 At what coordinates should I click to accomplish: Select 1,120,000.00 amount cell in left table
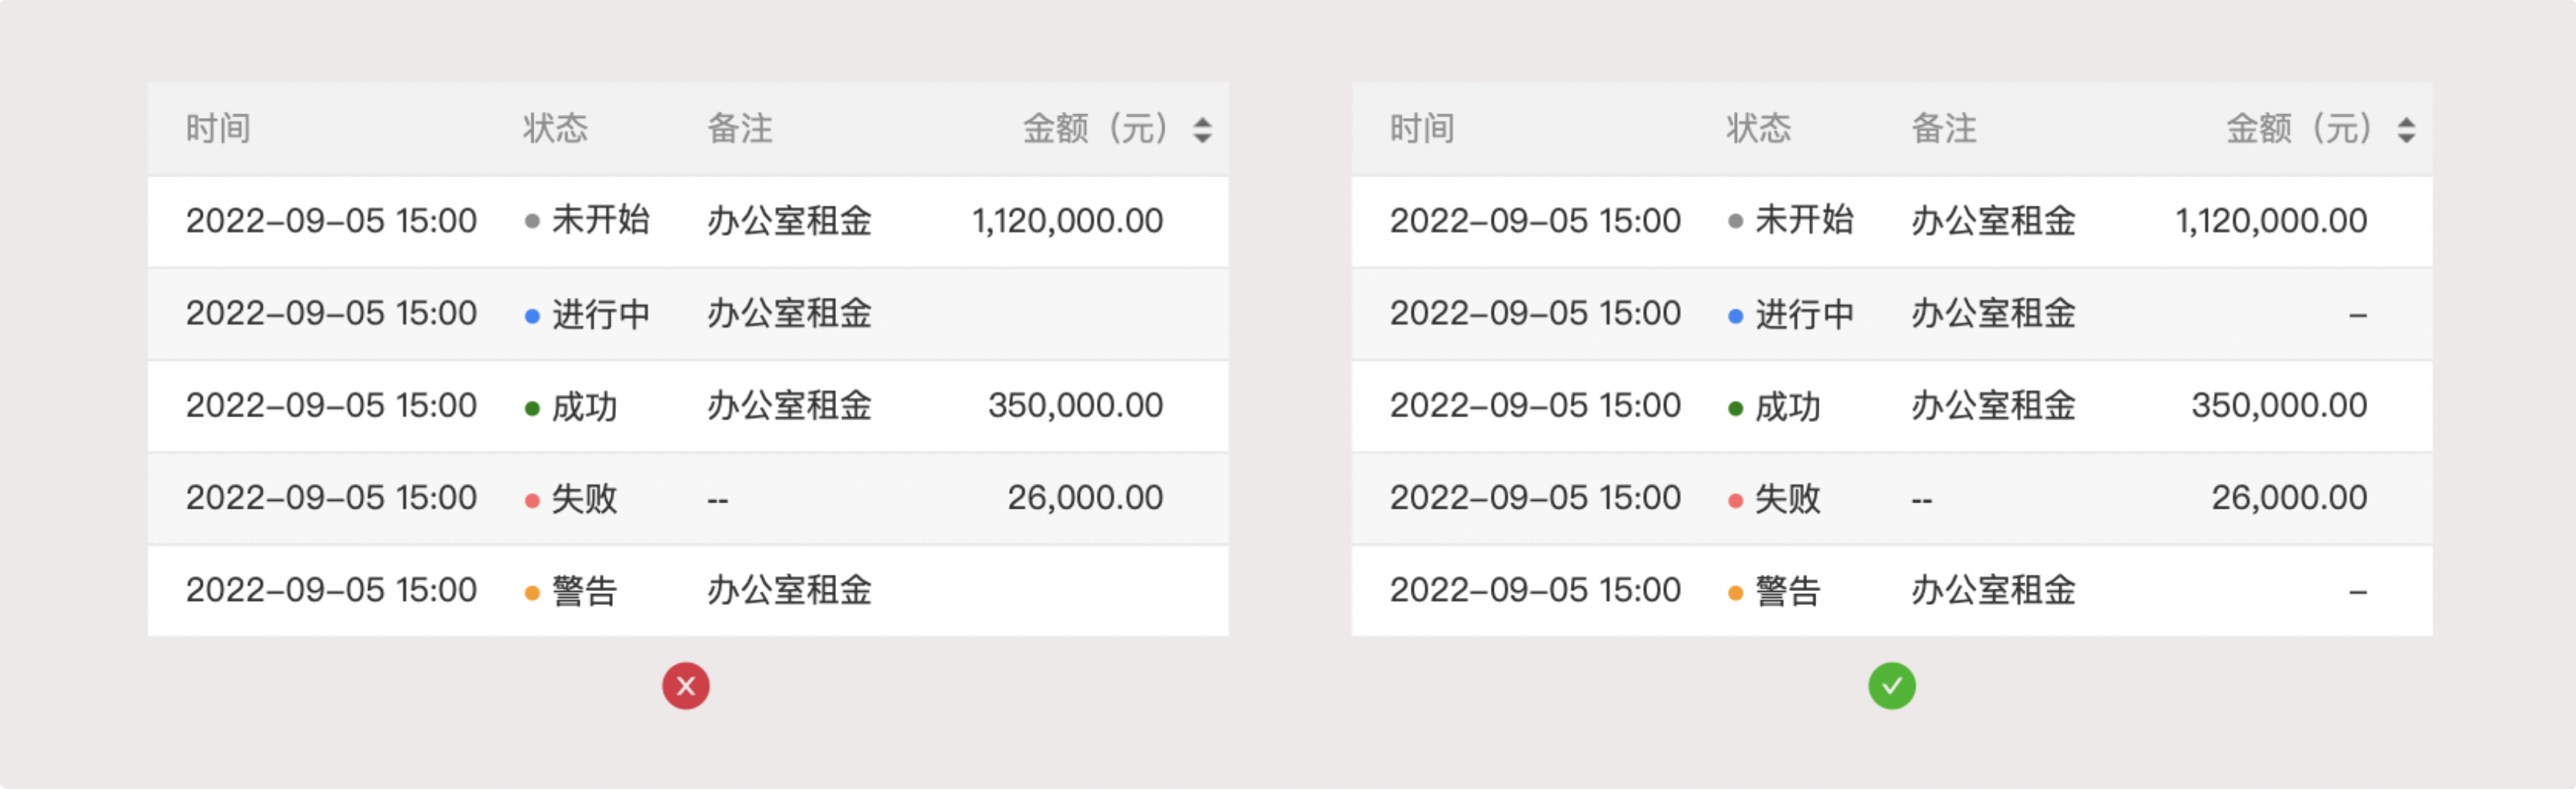pos(1067,221)
